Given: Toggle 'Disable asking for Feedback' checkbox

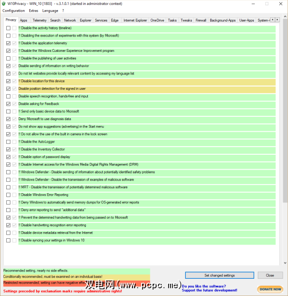Looking at the screenshot, I should 8,104.
